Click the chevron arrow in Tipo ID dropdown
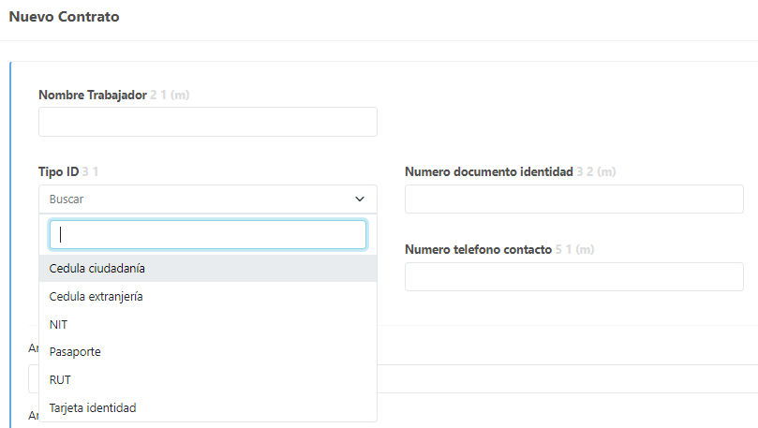758x428 pixels. pos(360,199)
